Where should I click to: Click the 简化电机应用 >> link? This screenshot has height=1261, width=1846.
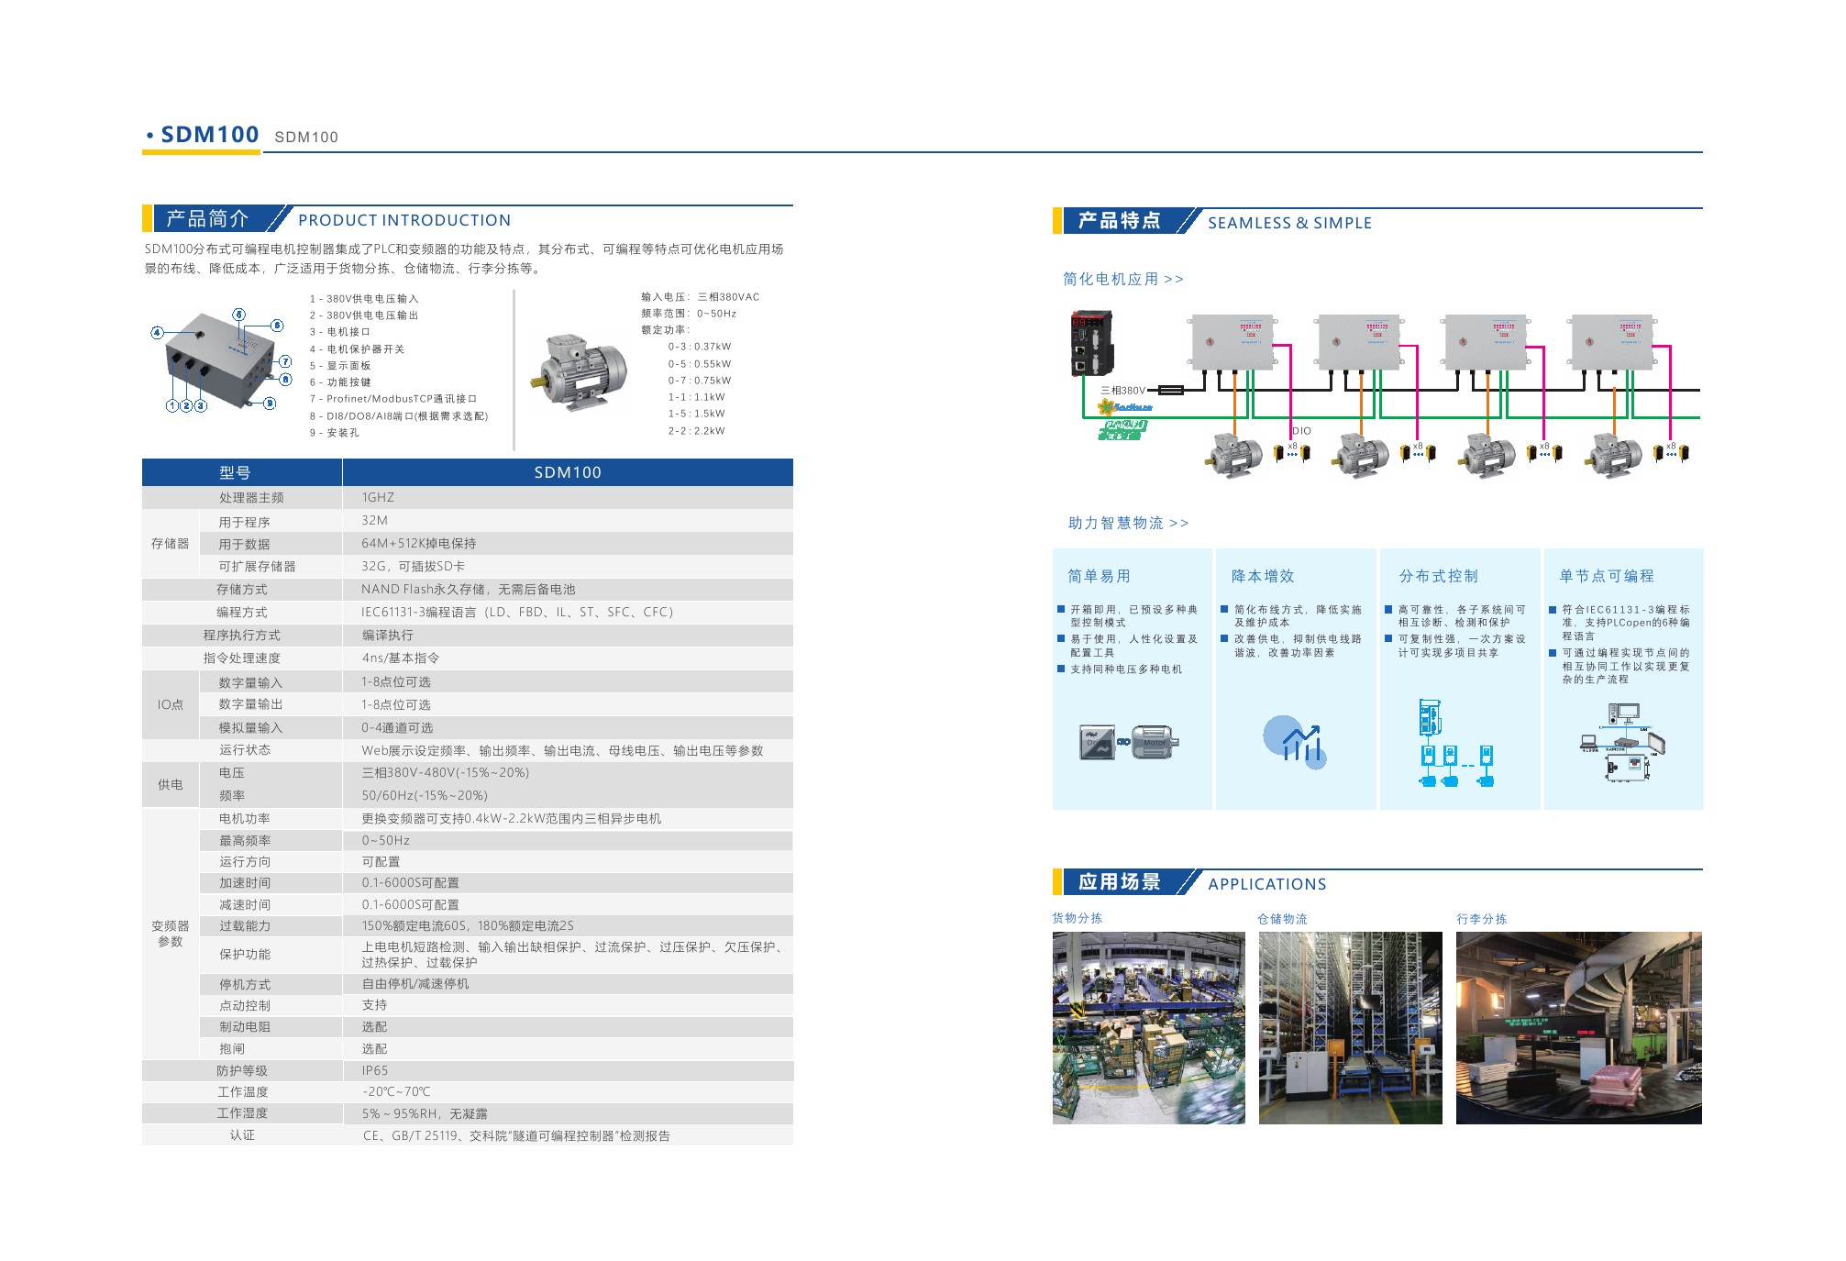coord(1122,279)
